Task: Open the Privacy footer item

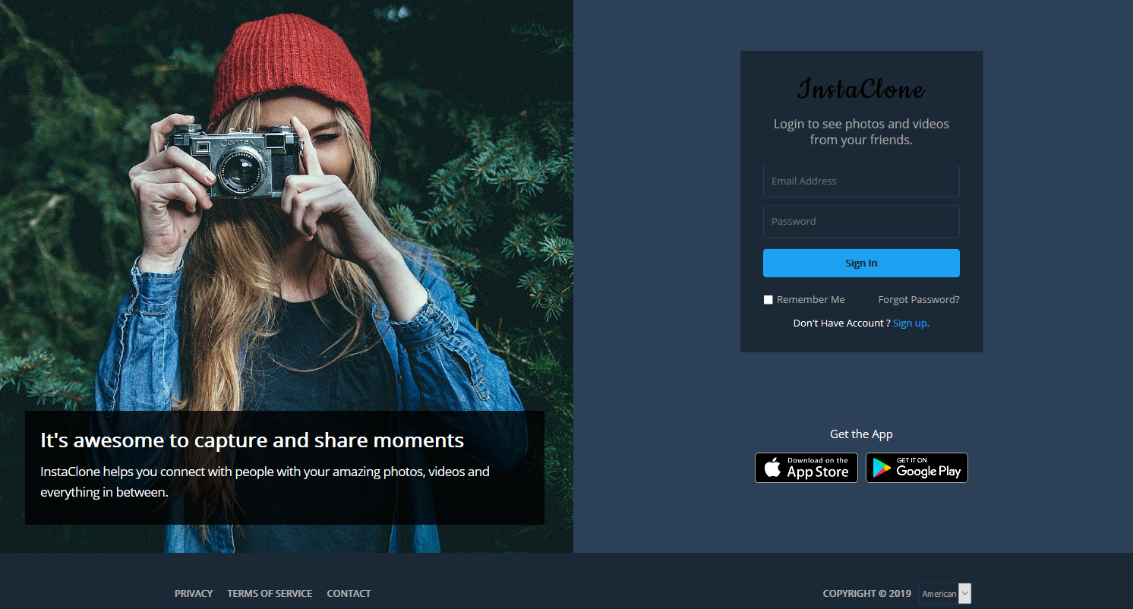Action: [x=194, y=594]
